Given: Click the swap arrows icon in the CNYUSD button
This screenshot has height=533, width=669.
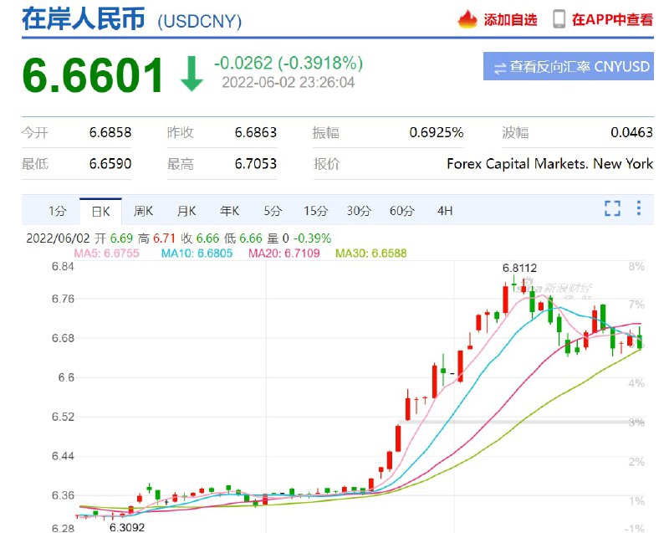Looking at the screenshot, I should click(499, 67).
